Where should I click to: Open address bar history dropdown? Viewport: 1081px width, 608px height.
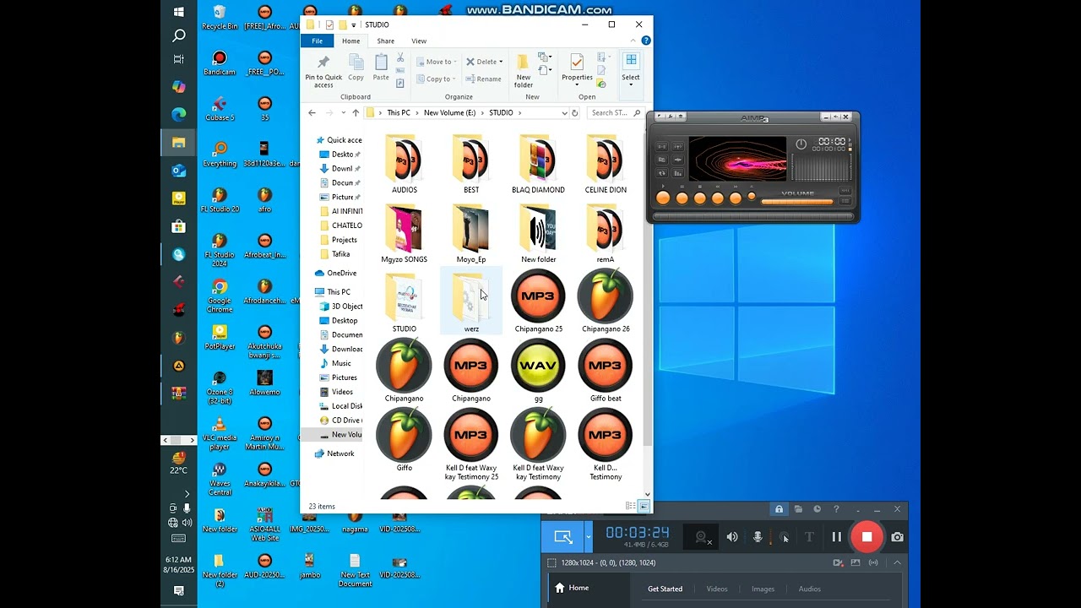click(564, 112)
